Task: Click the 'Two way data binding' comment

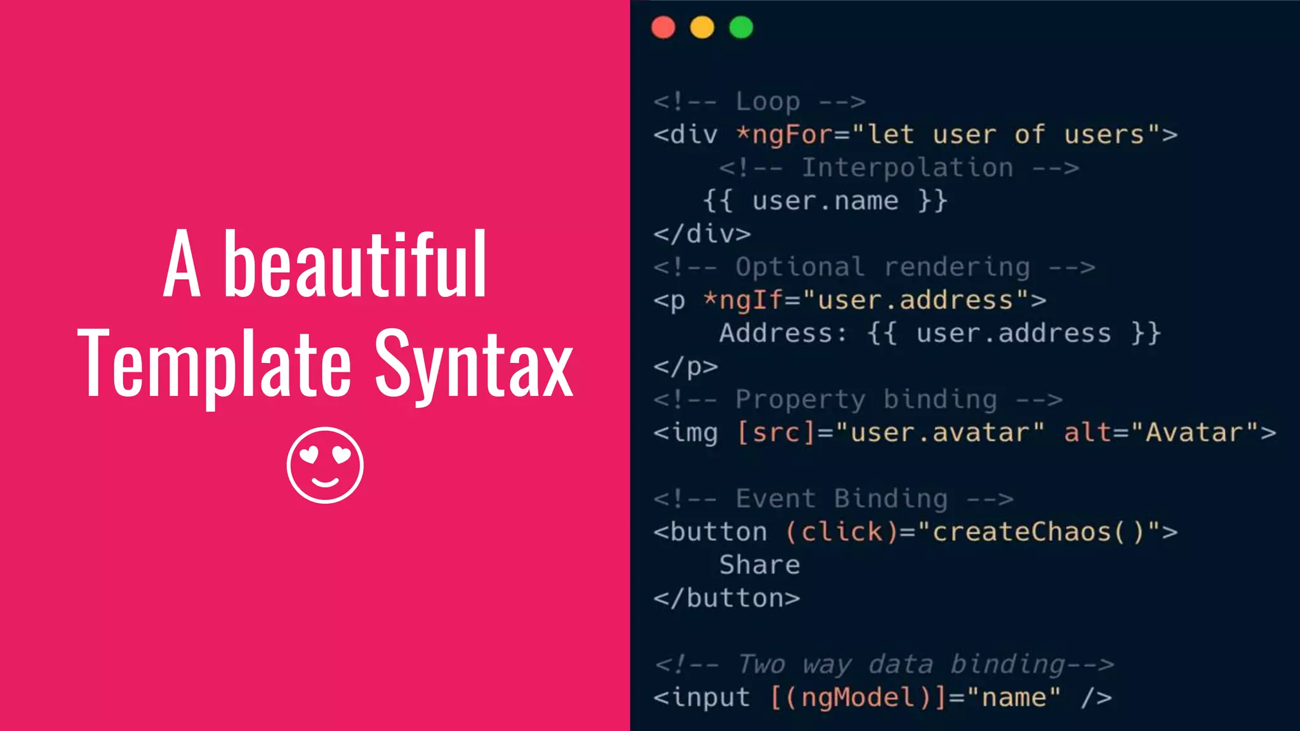Action: [884, 665]
